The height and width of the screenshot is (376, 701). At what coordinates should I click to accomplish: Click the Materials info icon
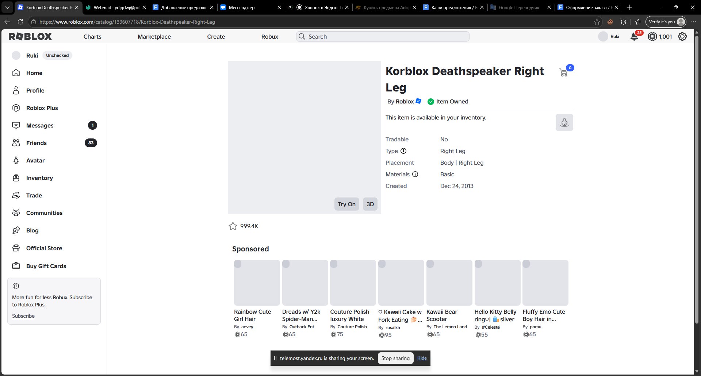point(415,174)
